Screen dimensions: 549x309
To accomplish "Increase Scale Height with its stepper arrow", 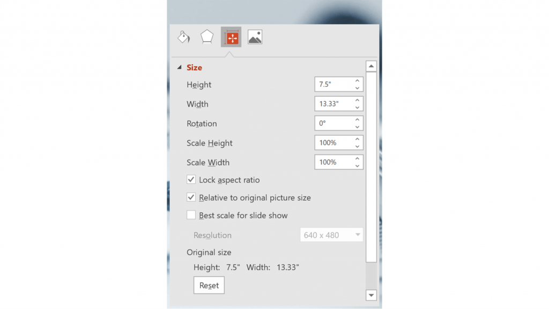I will pos(359,140).
